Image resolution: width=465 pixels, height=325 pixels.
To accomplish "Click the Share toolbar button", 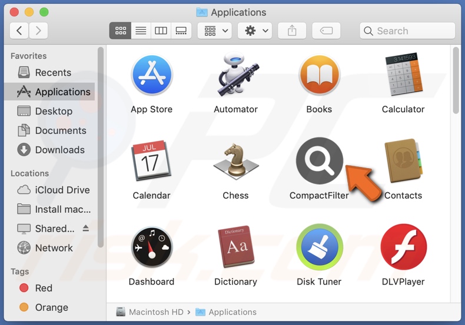I will click(292, 31).
